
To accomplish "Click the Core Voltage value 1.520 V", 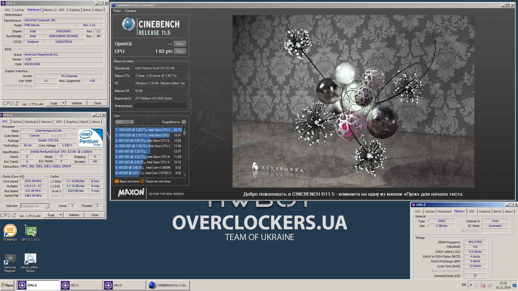I will pyautogui.click(x=67, y=145).
